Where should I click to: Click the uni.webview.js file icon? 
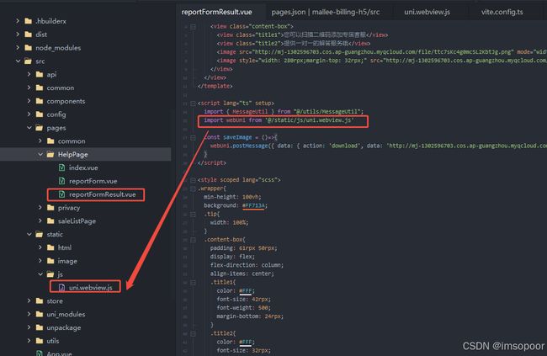[61, 288]
